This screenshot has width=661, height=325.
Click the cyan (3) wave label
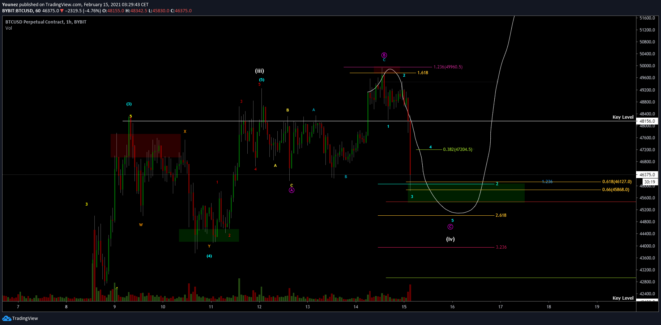tap(129, 104)
